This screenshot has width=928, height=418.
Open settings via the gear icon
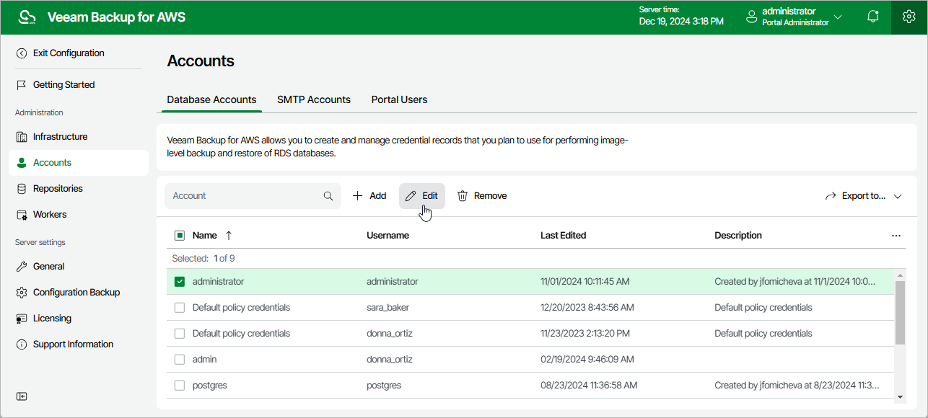[x=909, y=17]
